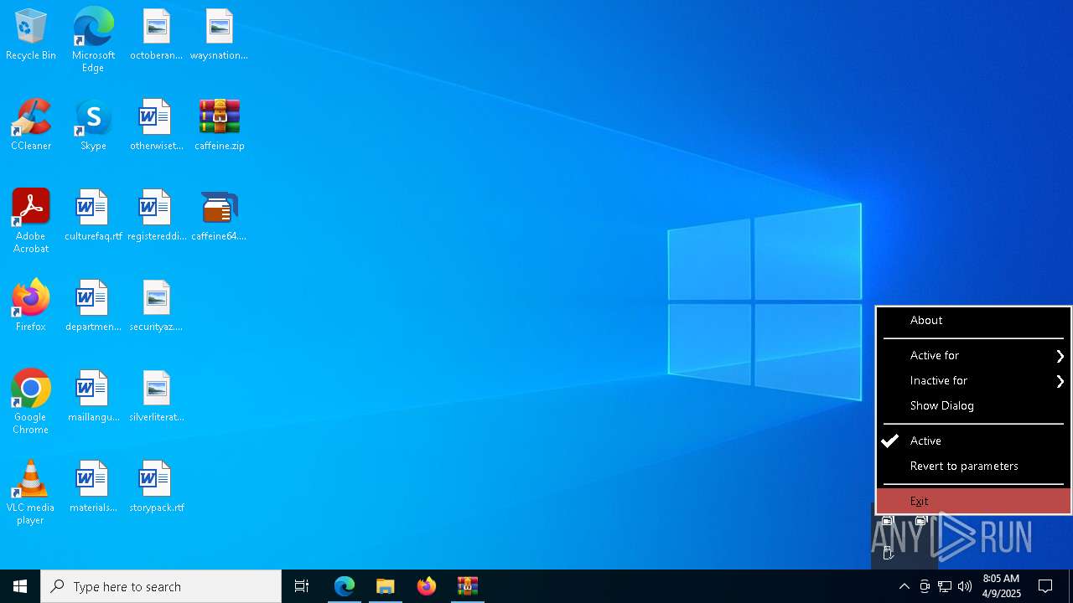The image size is (1073, 603).
Task: Select the departmen Word document icon
Action: click(93, 307)
